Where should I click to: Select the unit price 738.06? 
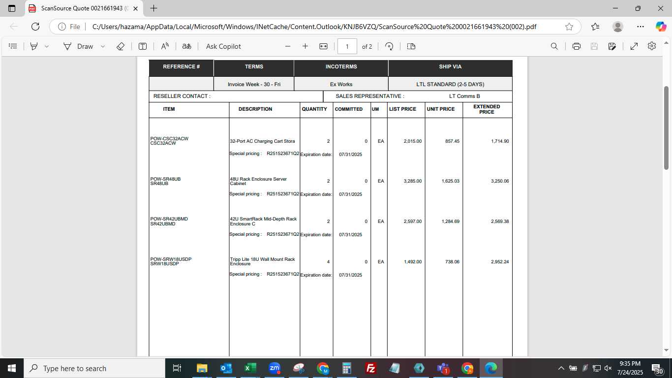452,262
